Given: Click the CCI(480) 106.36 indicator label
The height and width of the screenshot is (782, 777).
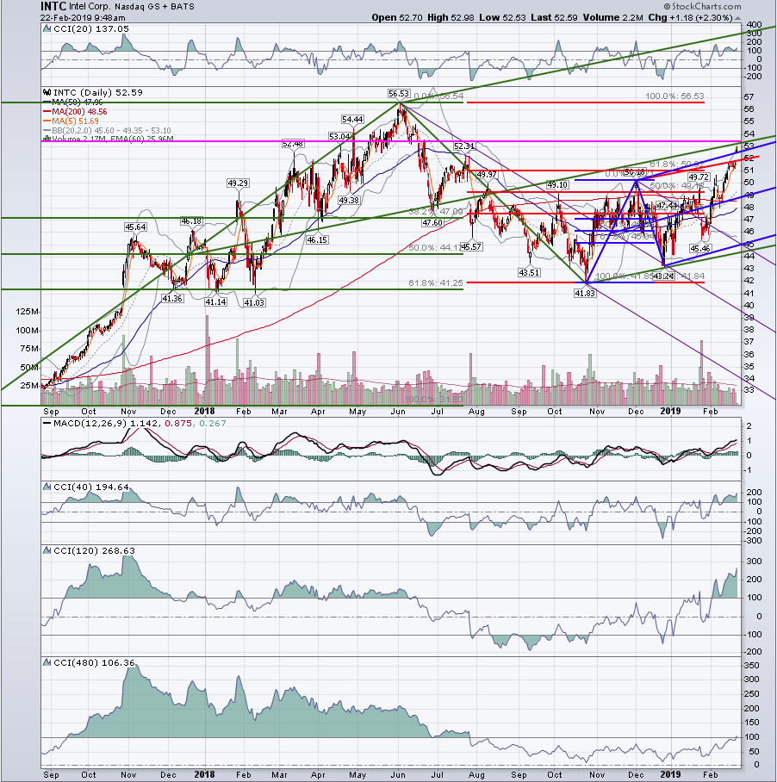Looking at the screenshot, I should 94,663.
